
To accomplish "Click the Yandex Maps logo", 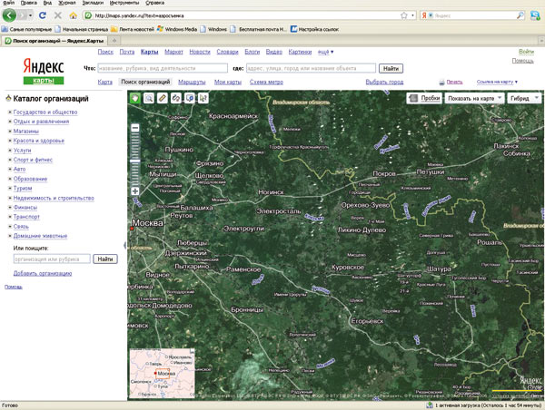I will 44,71.
